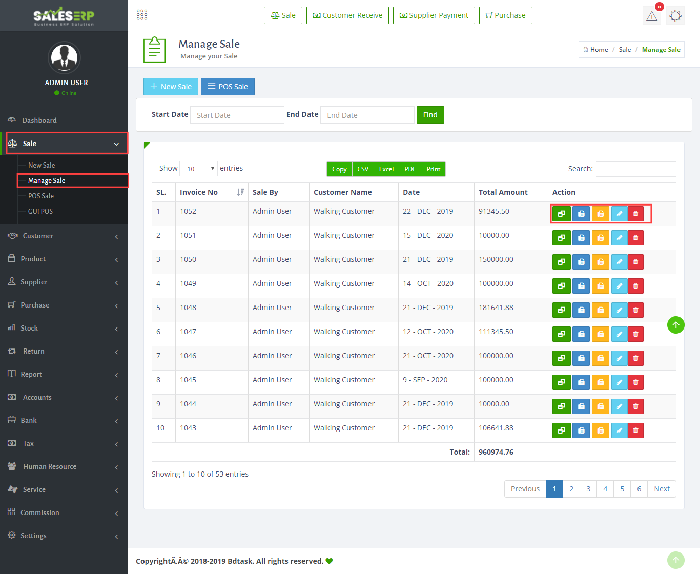Click the green scroll-to-top arrow beside table
The height and width of the screenshot is (574, 700).
coord(675,325)
